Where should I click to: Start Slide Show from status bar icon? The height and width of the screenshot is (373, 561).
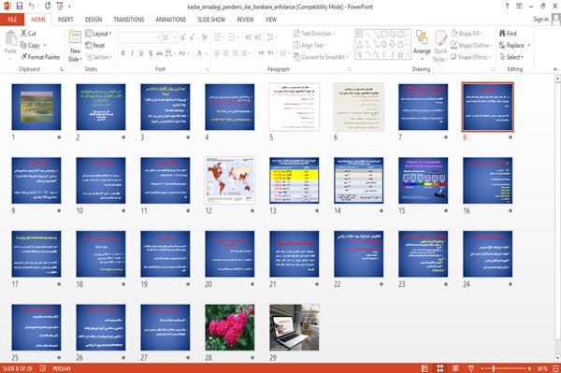pos(471,368)
